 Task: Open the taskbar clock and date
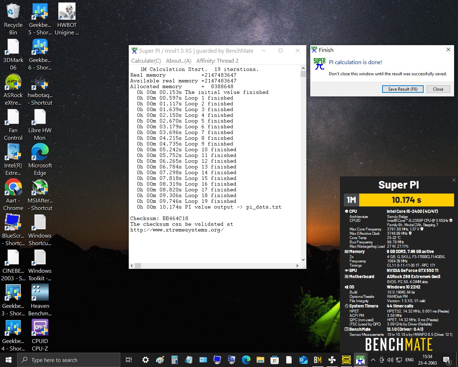click(427, 360)
